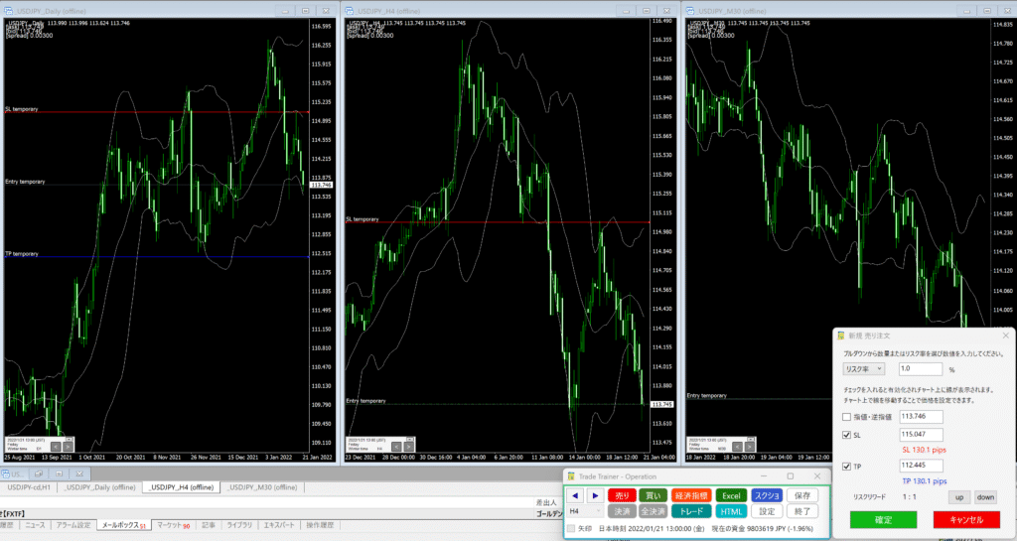Open the アラーム設定 terminal tab
This screenshot has height=541, width=1017.
(x=73, y=525)
